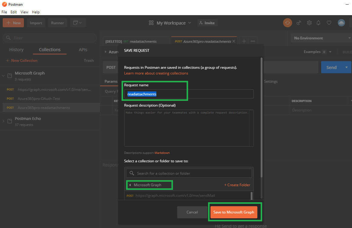The image size is (352, 228).
Task: Open the Send button dropdown arrow
Action: [346, 67]
